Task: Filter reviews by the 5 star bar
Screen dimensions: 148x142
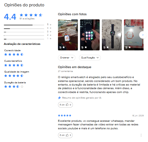Action: pos(28,25)
